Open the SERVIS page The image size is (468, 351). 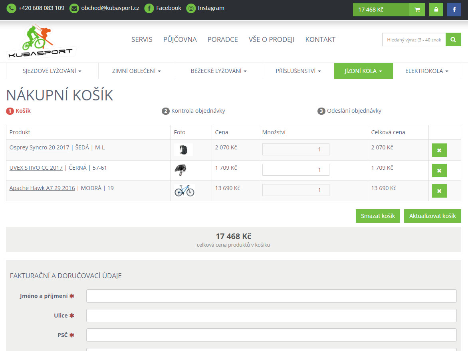tap(142, 39)
